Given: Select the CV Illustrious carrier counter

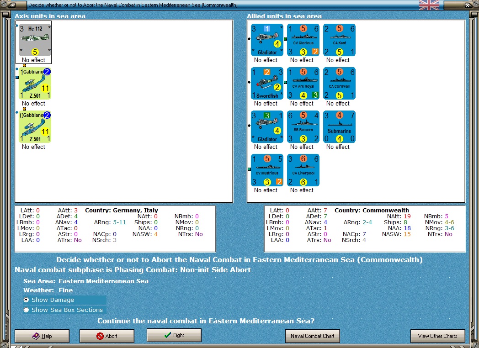Looking at the screenshot, I should tap(267, 170).
